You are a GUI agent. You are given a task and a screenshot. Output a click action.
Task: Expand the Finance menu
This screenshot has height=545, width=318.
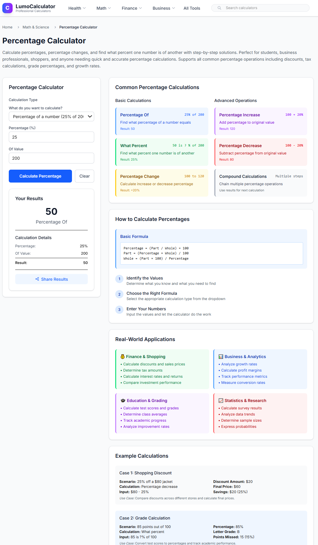pos(132,8)
